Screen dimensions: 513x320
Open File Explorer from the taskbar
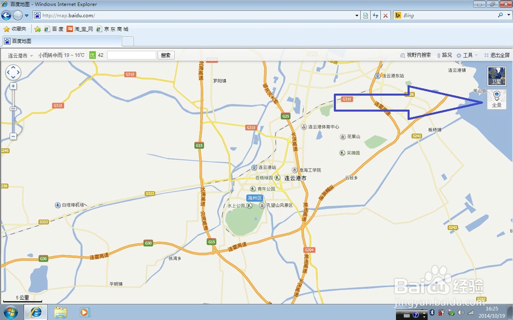(x=61, y=312)
